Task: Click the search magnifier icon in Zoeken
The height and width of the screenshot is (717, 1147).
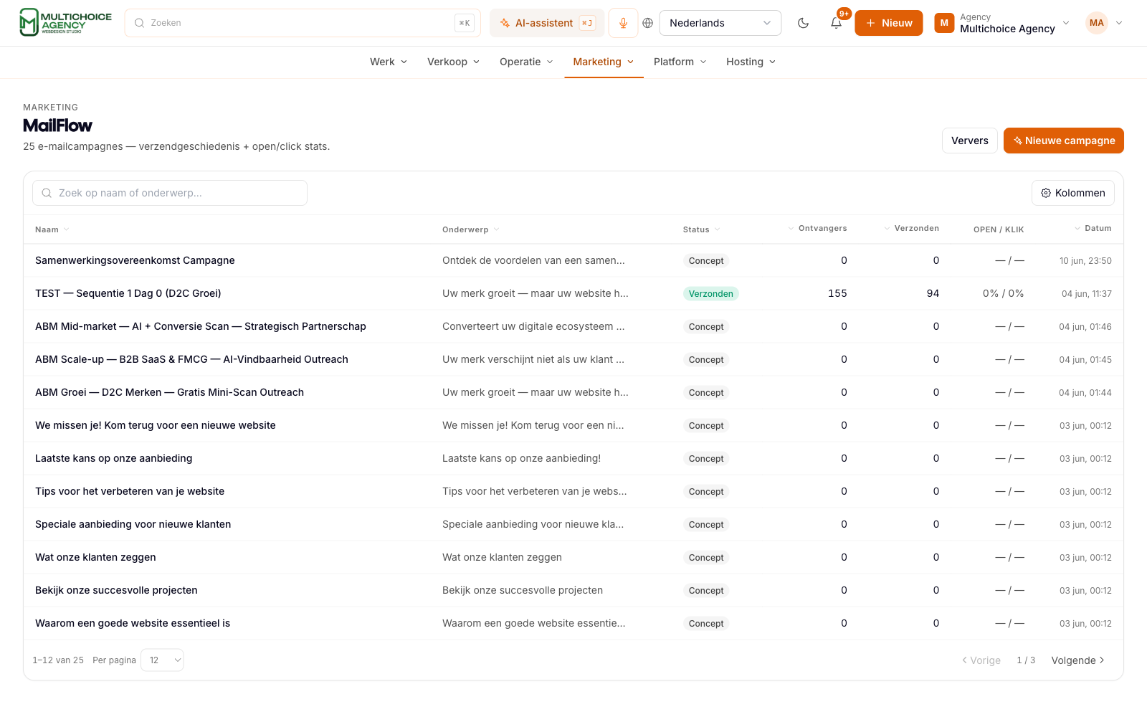Action: pos(139,23)
